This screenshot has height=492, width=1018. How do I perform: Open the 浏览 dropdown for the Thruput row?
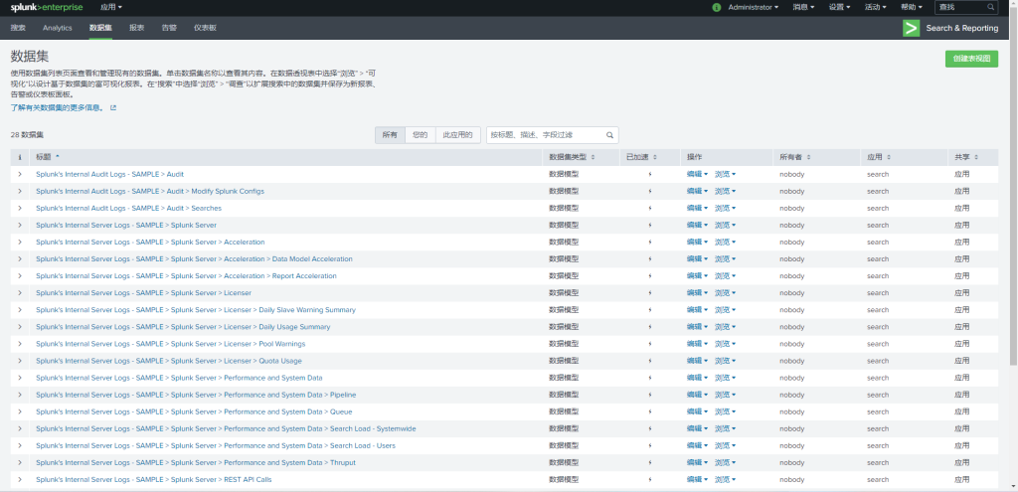pos(725,462)
